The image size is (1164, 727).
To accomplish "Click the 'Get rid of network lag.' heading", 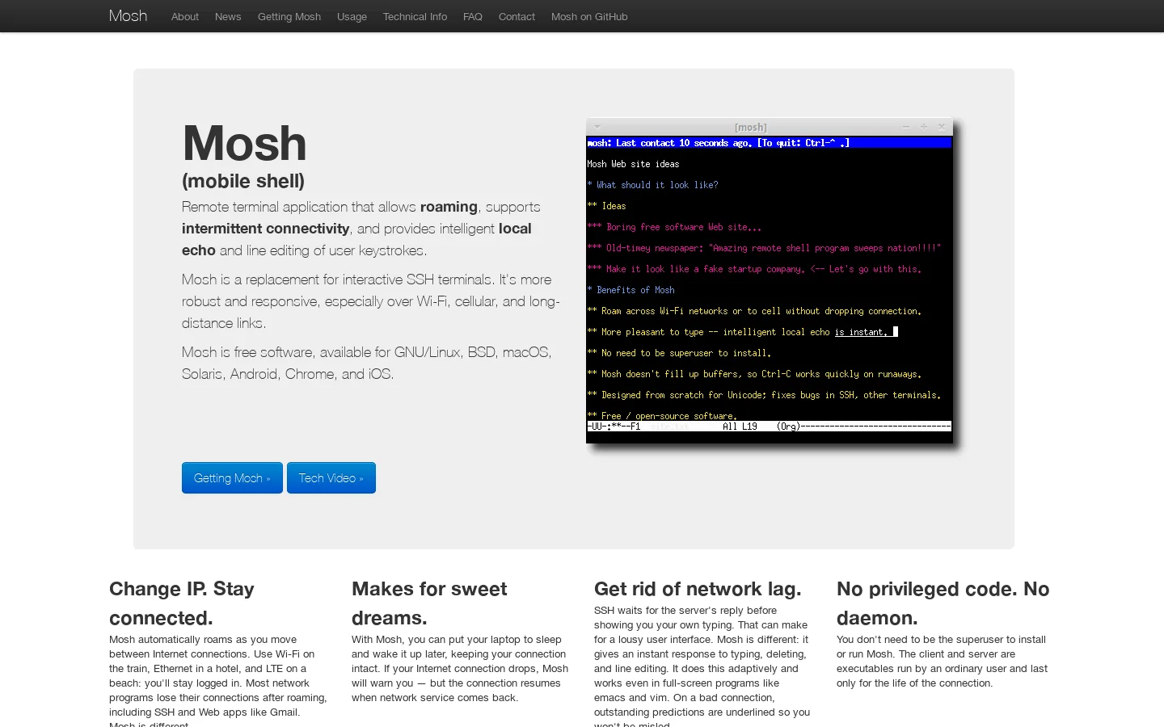I will point(698,589).
